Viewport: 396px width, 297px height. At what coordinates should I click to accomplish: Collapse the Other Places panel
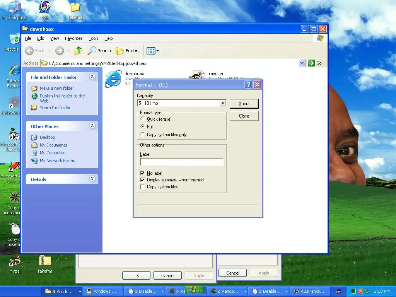(92, 126)
